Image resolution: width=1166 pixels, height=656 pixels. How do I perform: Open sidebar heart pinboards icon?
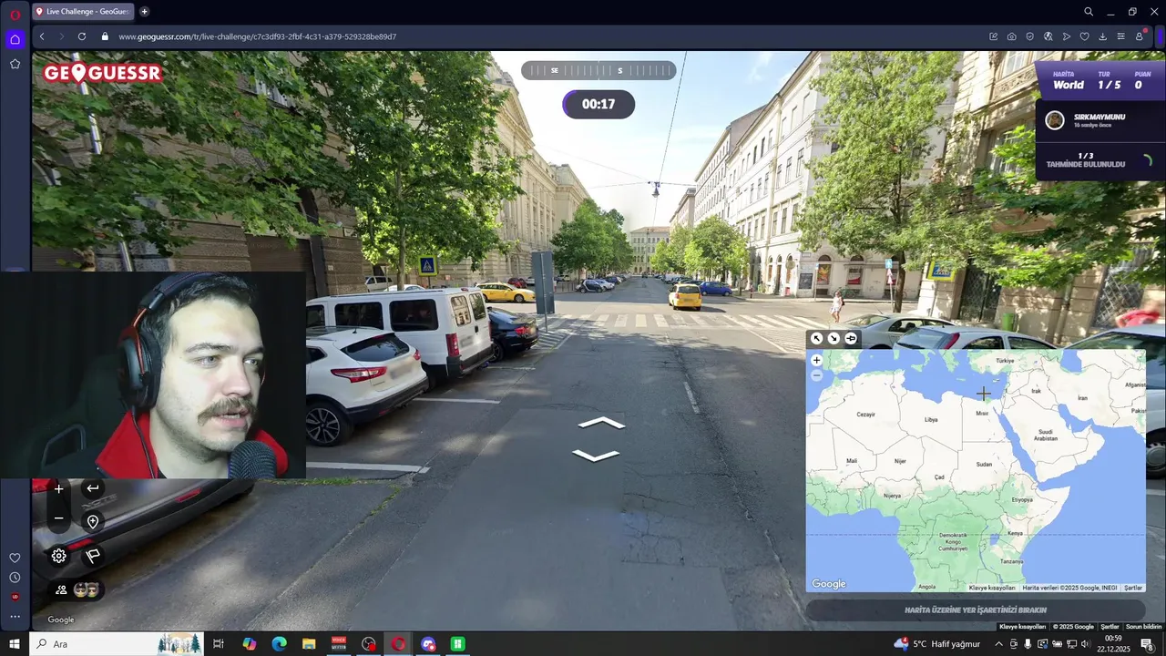15,558
